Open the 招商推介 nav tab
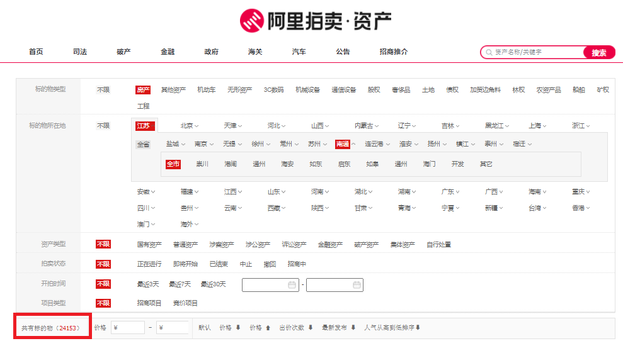 pos(393,52)
